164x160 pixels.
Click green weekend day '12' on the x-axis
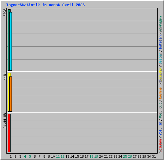[62, 156]
